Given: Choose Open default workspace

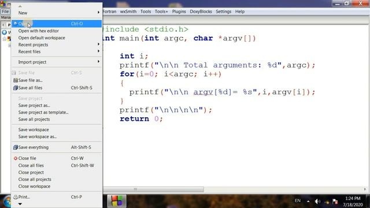Looking at the screenshot, I should [57, 38].
